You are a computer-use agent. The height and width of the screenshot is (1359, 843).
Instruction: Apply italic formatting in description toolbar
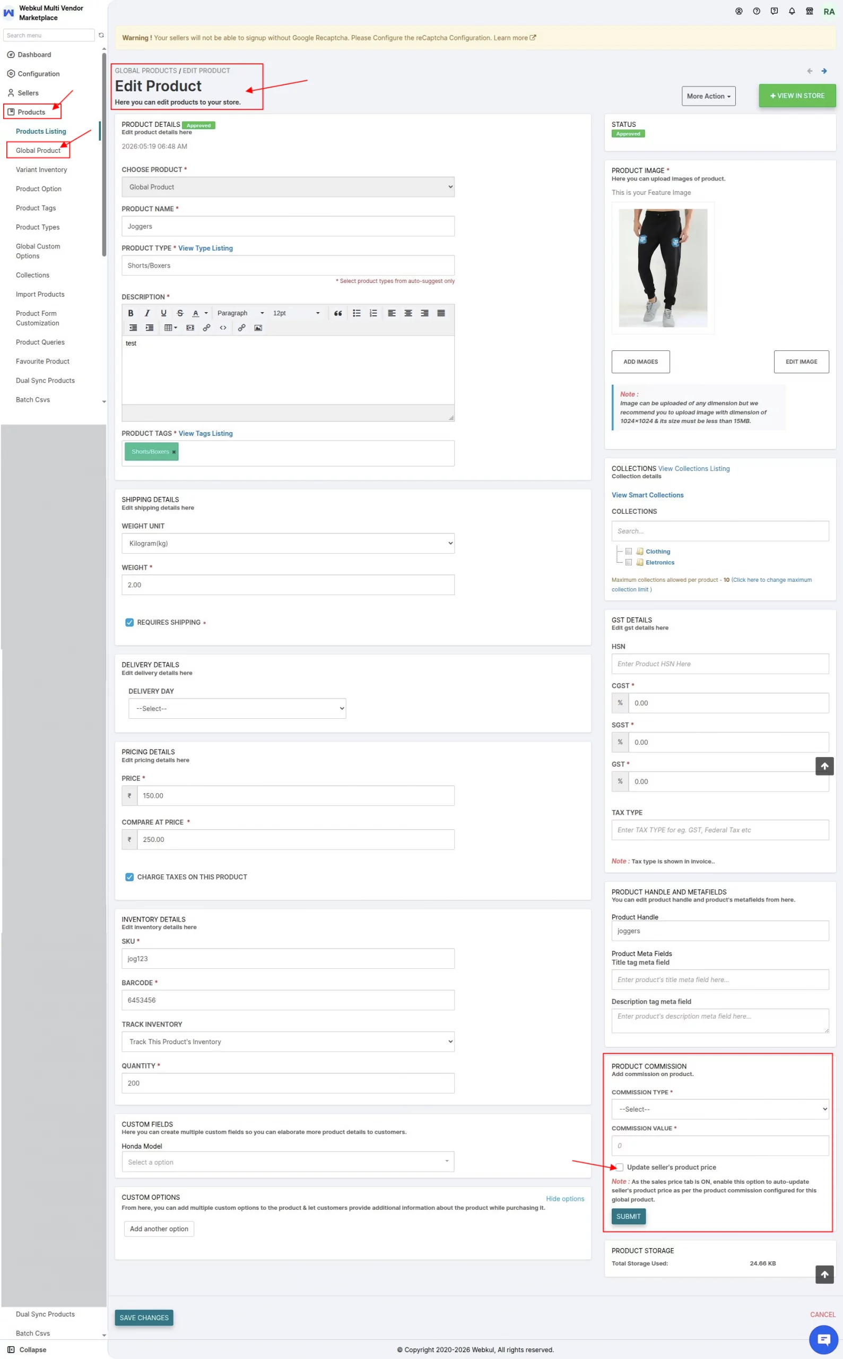(x=147, y=313)
